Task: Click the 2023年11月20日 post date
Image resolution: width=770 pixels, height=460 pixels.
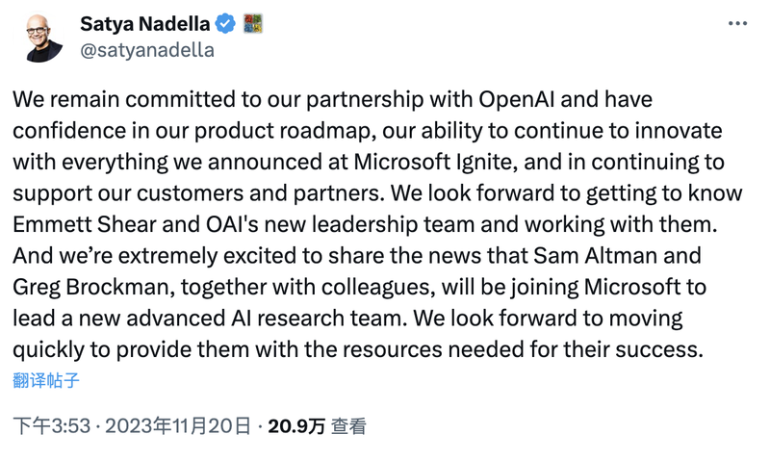Action: pyautogui.click(x=178, y=425)
